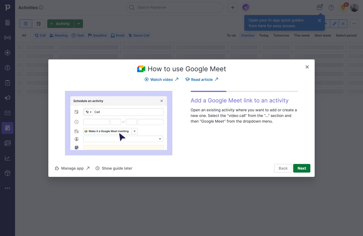Filter activities by Task
This screenshot has height=236, width=363.
[78, 35]
